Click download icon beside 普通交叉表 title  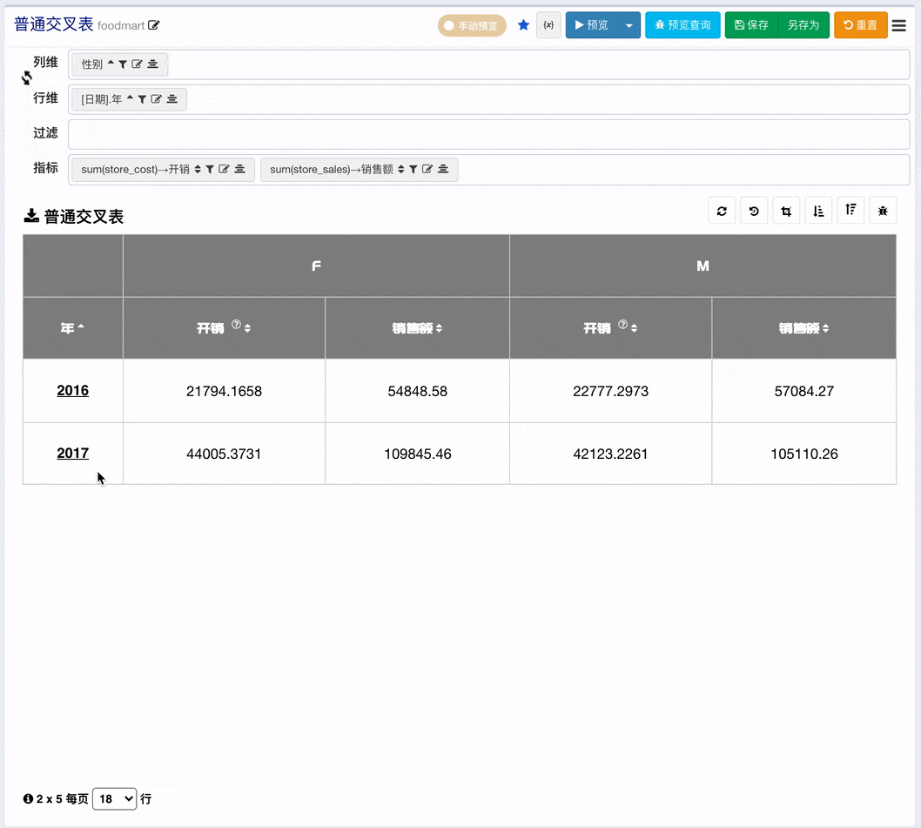tap(31, 216)
